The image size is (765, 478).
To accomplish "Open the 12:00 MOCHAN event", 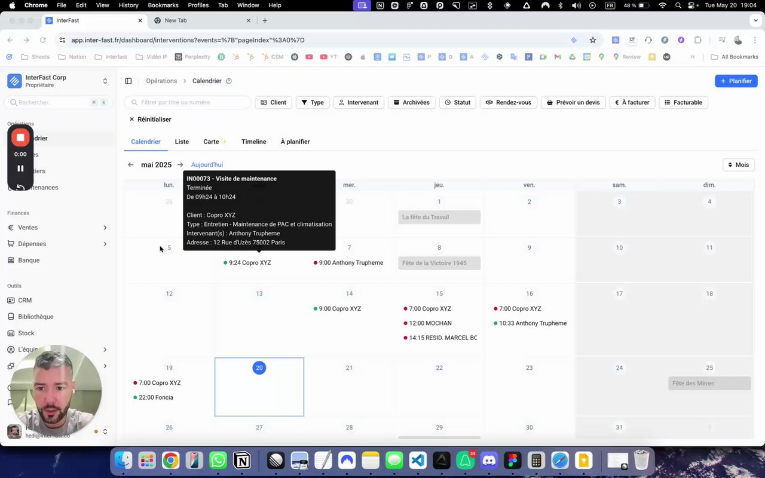I will 427,323.
